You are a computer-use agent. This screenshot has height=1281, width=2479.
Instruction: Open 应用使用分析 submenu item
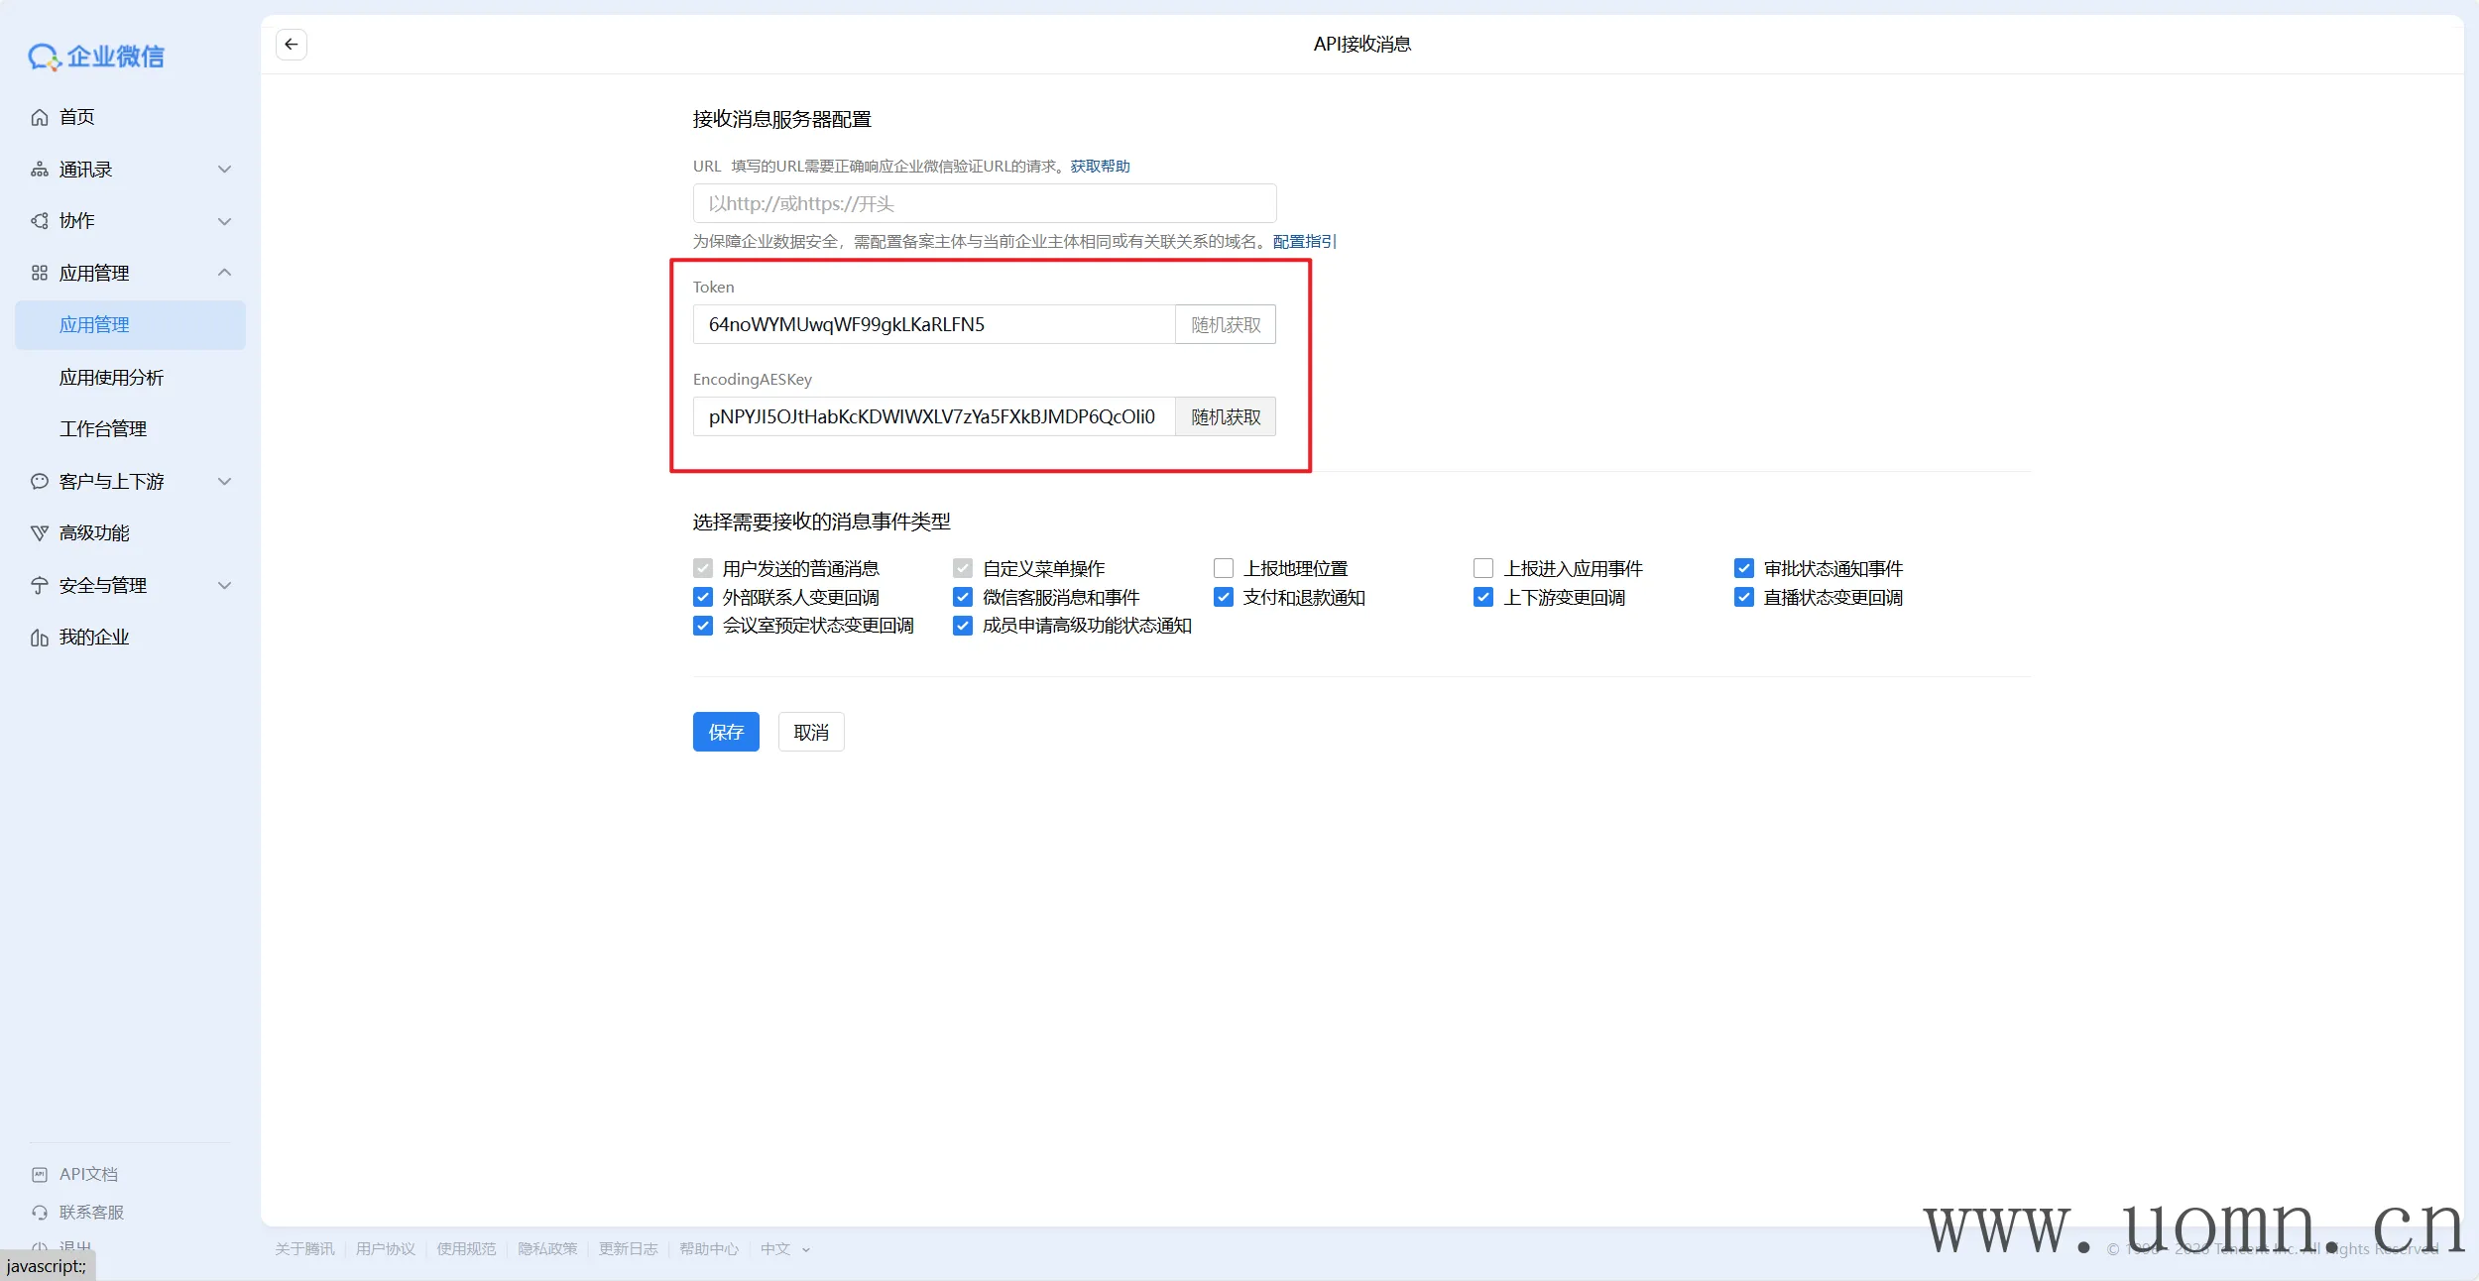coord(111,378)
